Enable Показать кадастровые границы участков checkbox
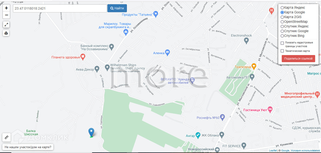The image size is (321, 153). click(282, 43)
